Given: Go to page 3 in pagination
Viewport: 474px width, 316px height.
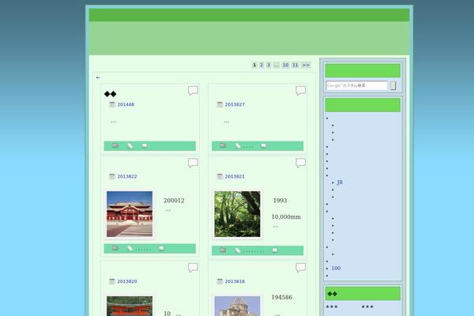Looking at the screenshot, I should point(269,65).
